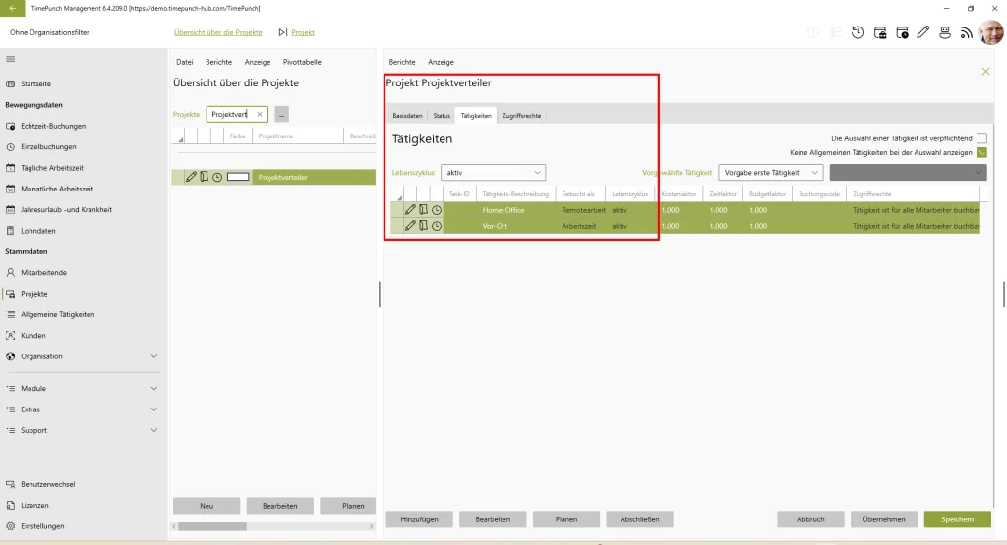Open the Datei menu
Image resolution: width=1007 pixels, height=545 pixels.
[x=184, y=62]
